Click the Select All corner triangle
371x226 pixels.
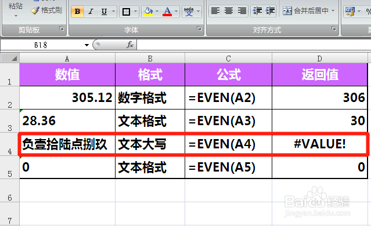(x=10, y=59)
